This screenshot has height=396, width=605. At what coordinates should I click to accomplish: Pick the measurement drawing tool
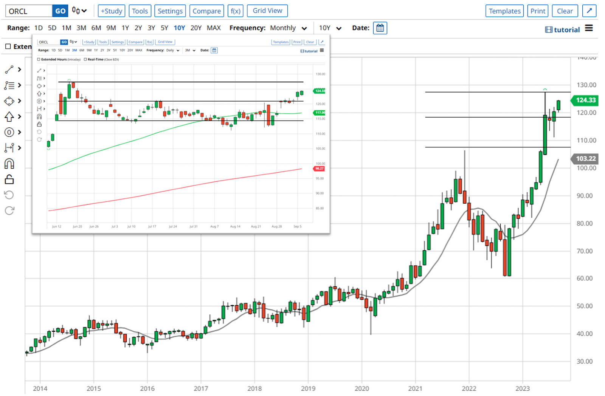point(8,148)
